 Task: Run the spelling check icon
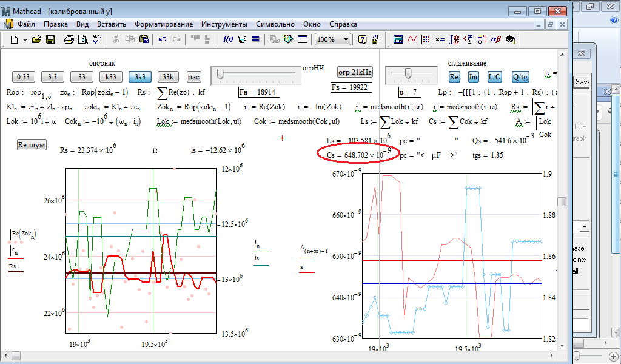[x=97, y=39]
